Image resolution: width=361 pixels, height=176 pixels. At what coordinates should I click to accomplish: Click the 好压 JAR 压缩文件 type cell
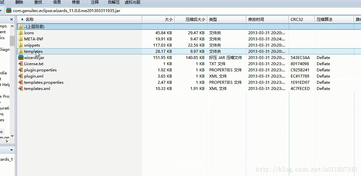click(x=225, y=58)
